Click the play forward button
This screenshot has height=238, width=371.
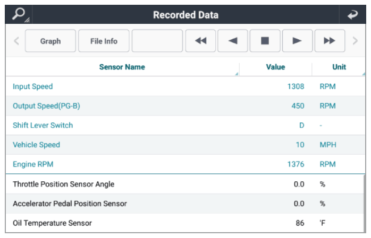(x=297, y=41)
